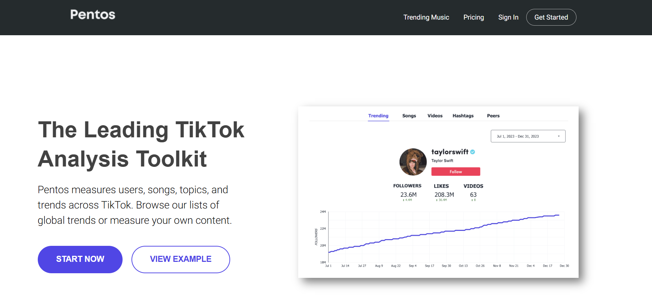Screen dimensions: 652x296
Task: Click the 208.3M likes stat
Action: tap(444, 195)
